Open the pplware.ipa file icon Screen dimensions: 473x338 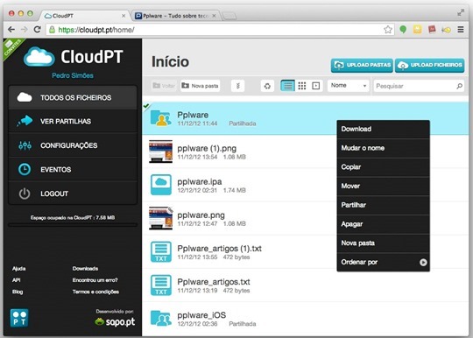click(x=161, y=185)
